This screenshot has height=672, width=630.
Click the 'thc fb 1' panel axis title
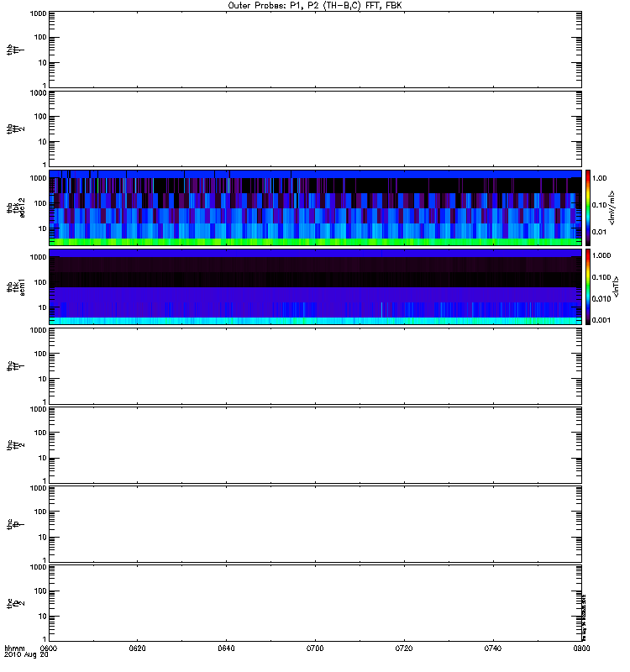point(16,524)
